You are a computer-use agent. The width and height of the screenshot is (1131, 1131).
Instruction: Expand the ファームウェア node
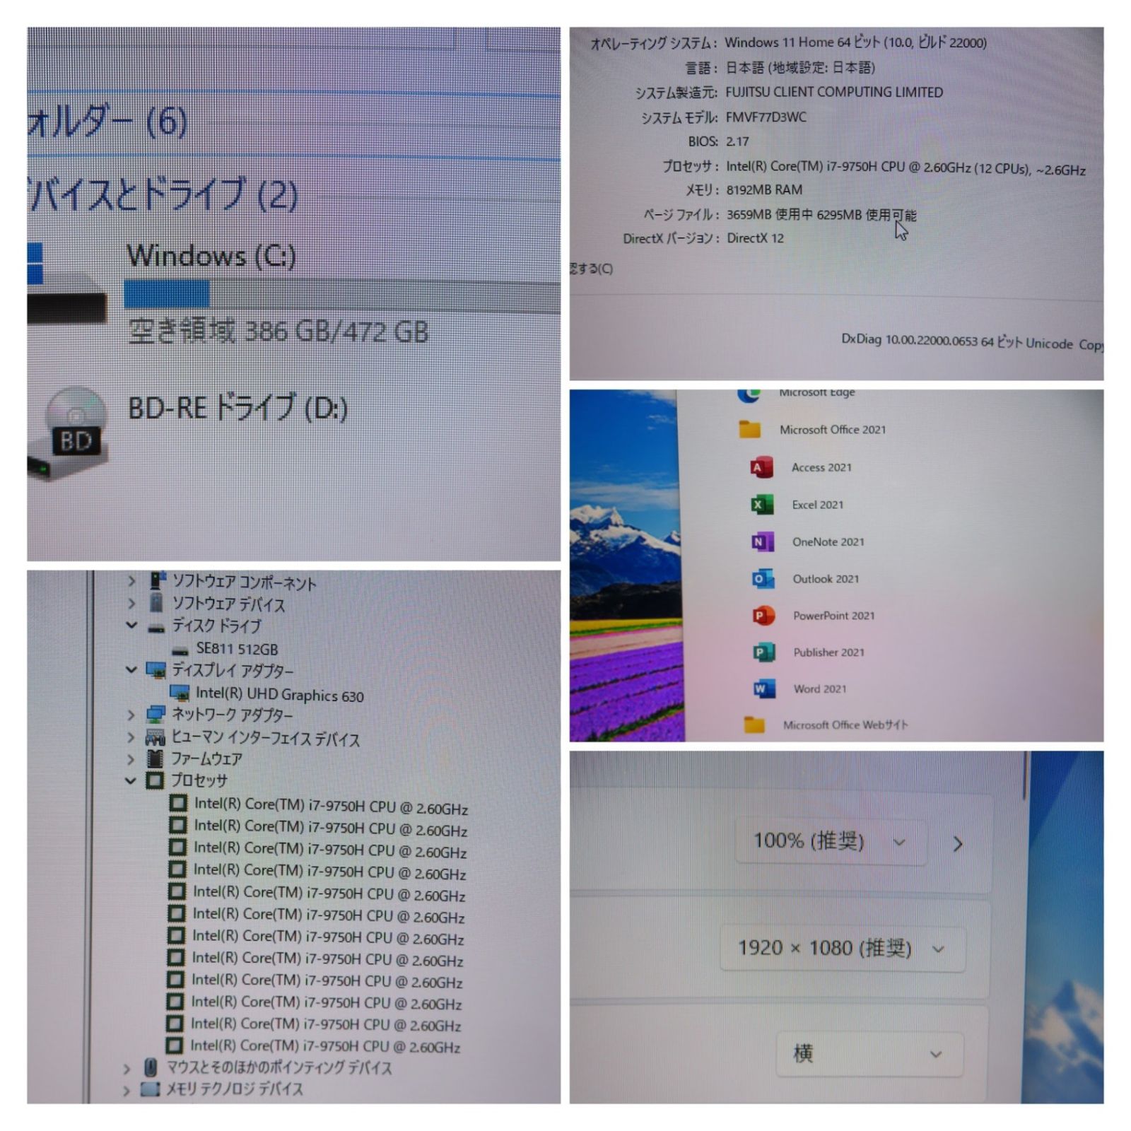131,759
